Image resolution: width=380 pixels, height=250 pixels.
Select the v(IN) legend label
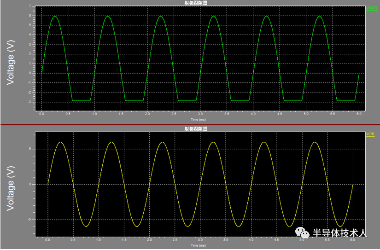tap(370, 134)
